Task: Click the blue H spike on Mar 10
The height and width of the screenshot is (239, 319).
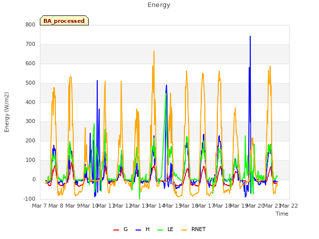Action: (x=97, y=81)
